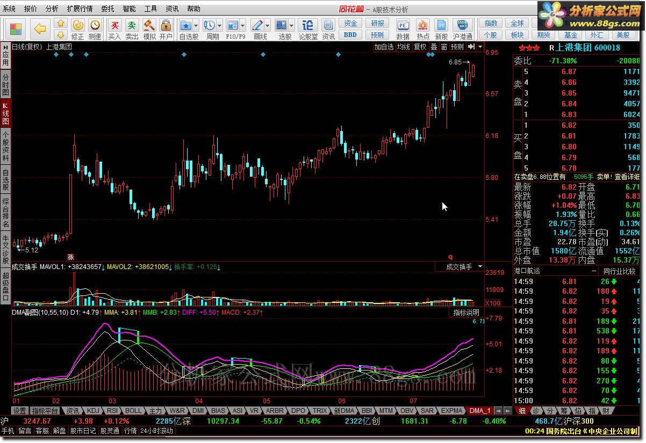
Task: Toggle 叠 overlay mode
Action: [x=434, y=47]
